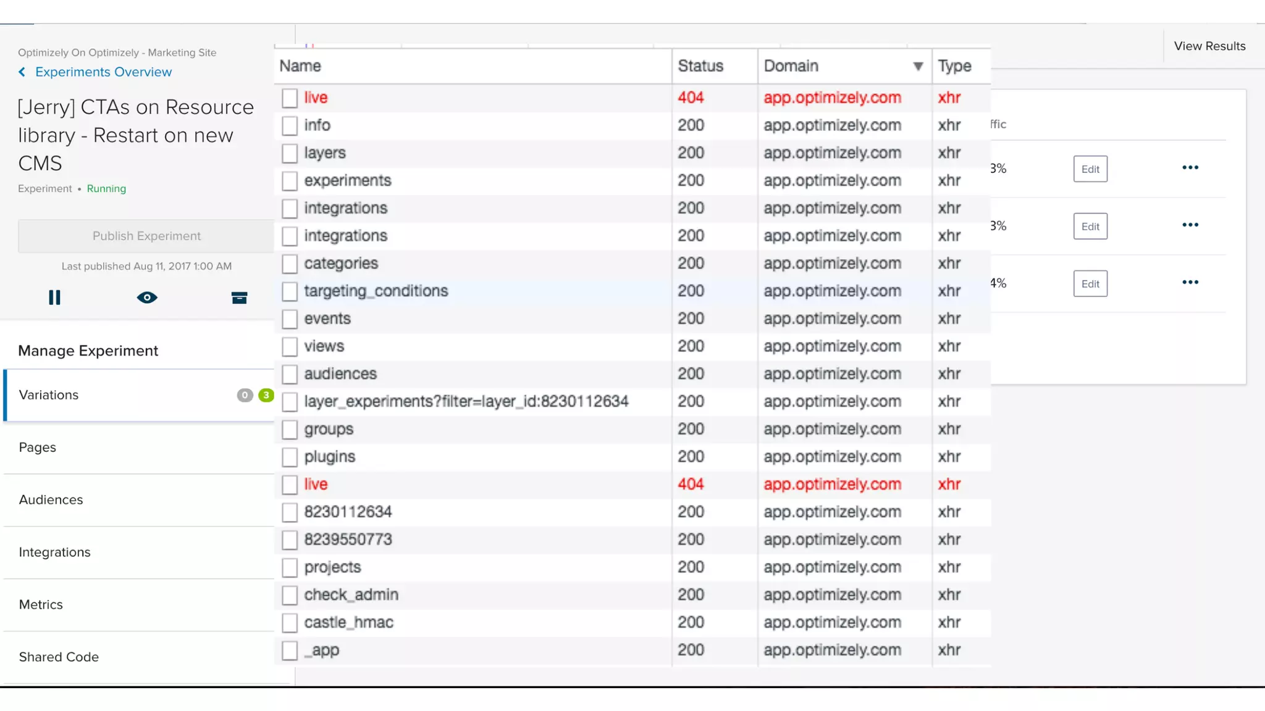The width and height of the screenshot is (1265, 711).
Task: Pause the running experiment
Action: click(54, 297)
